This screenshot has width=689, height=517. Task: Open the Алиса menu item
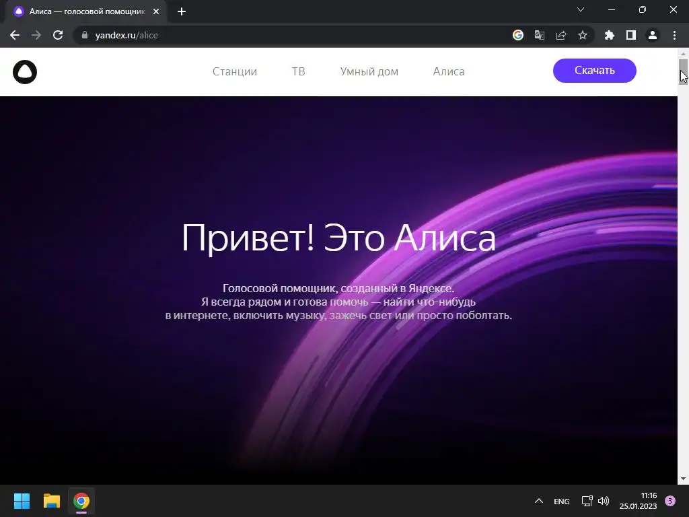coord(449,71)
